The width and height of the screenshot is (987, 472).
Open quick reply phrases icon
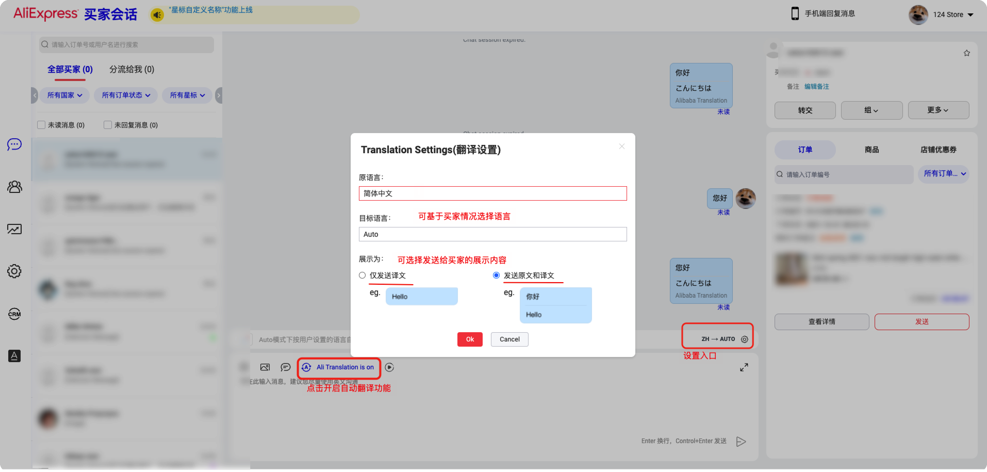coord(285,368)
